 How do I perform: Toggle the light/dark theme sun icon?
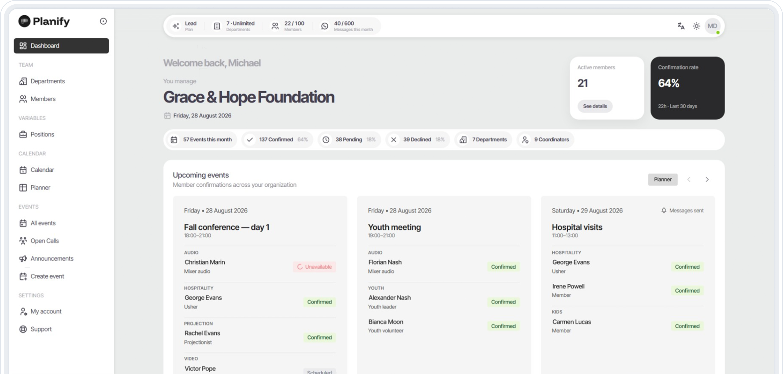(697, 26)
